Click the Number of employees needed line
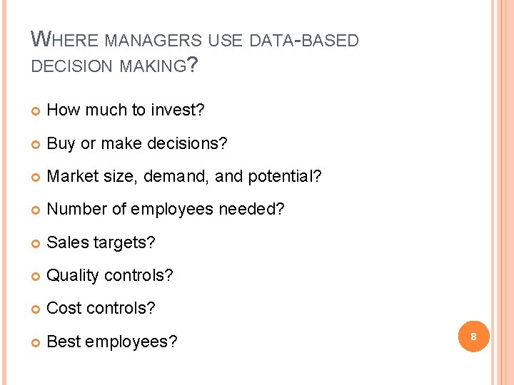 tap(166, 210)
